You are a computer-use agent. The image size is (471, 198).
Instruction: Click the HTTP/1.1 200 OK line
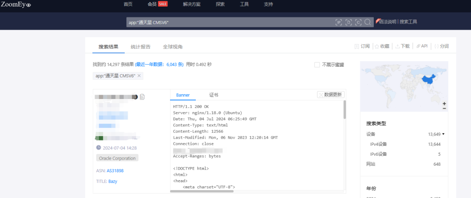tap(191, 106)
